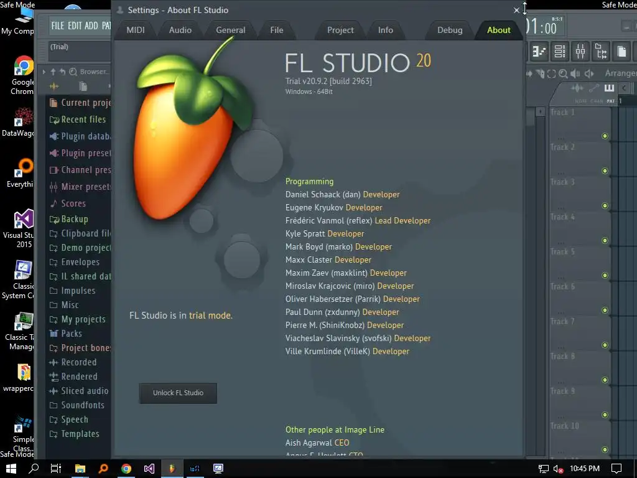Screen dimensions: 637x478
Task: Click the (Trial) hint bar panel
Action: 80,51
